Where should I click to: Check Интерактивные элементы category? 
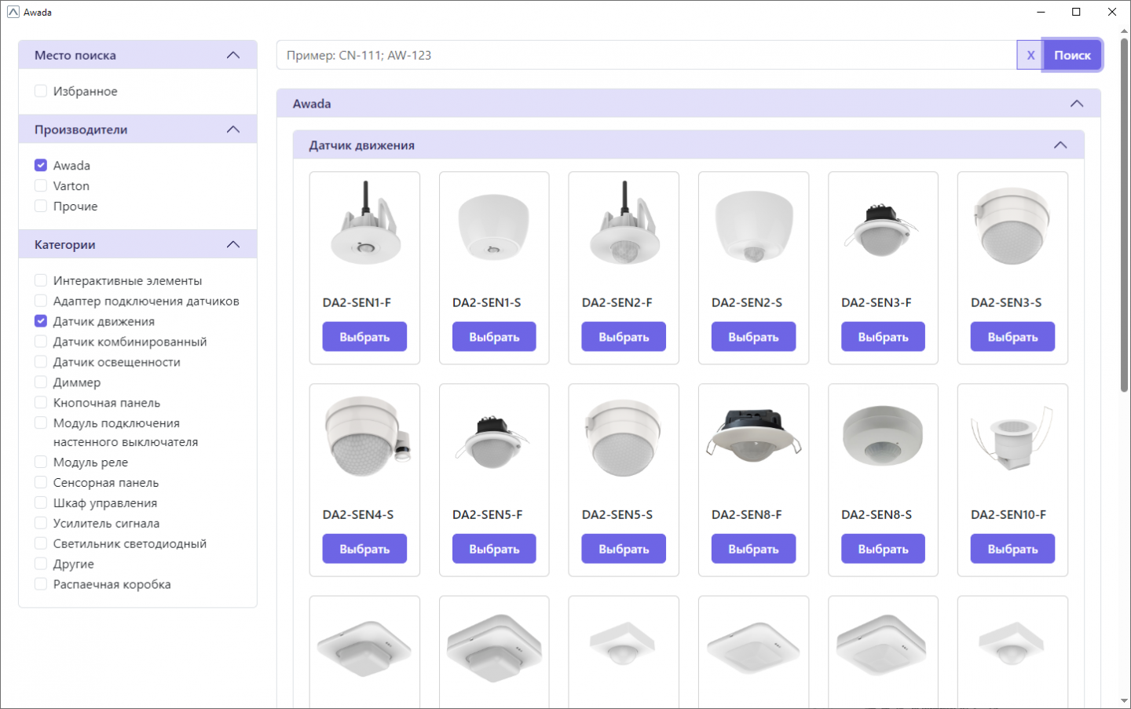click(41, 280)
